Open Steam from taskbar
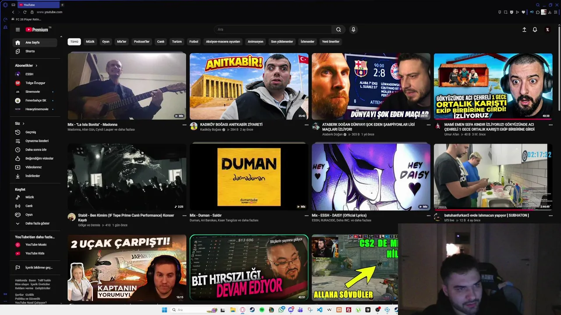Image resolution: width=561 pixels, height=315 pixels. pyautogui.click(x=252, y=310)
